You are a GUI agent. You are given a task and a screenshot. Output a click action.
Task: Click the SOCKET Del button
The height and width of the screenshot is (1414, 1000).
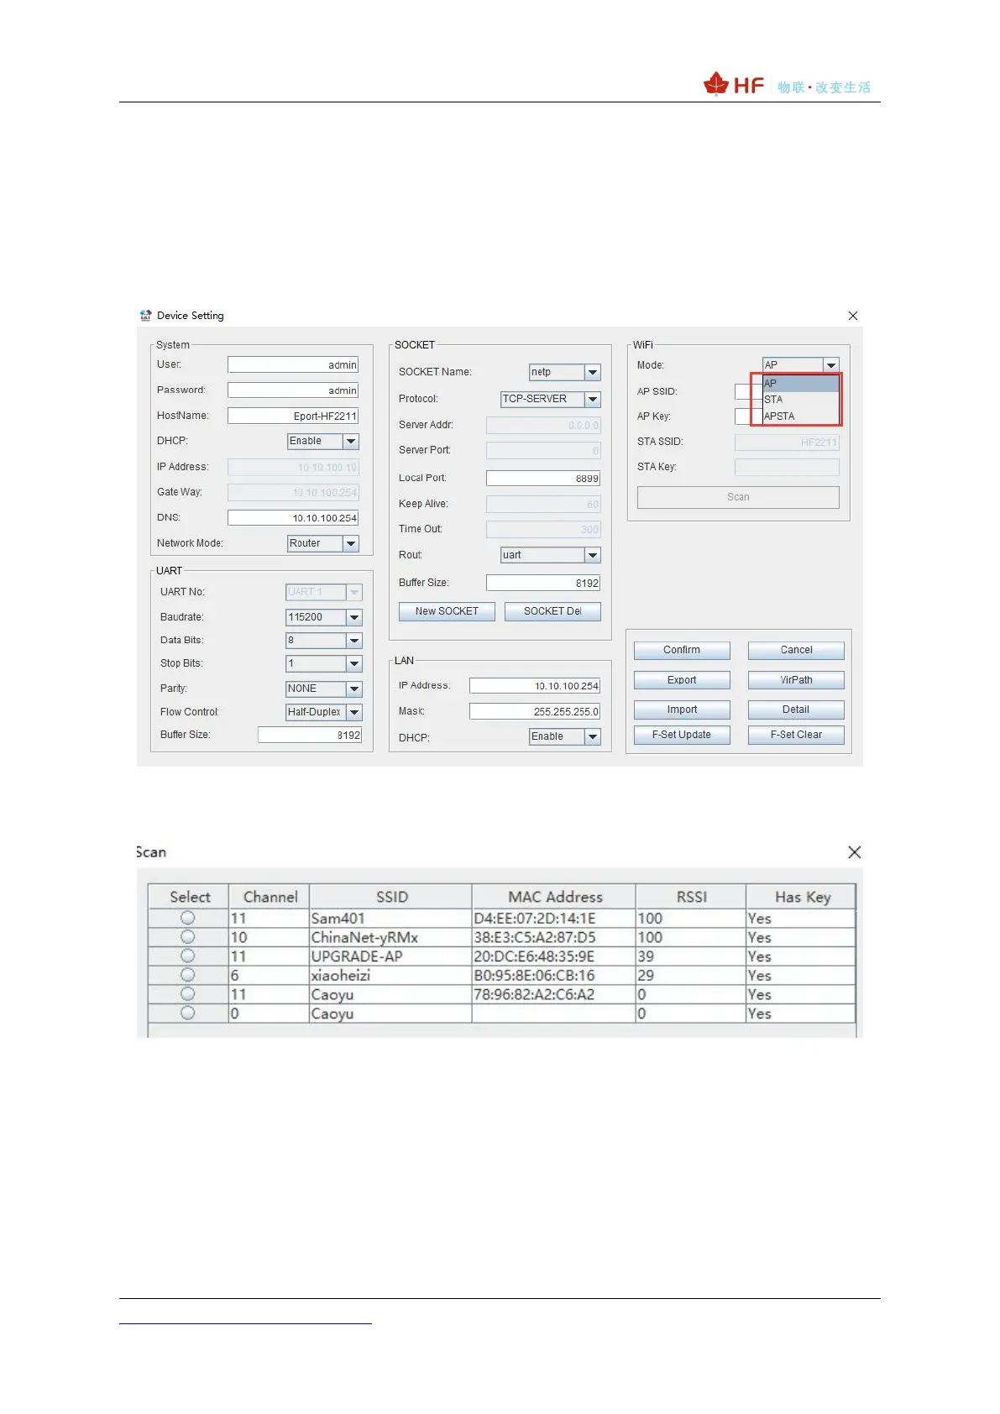pos(552,611)
